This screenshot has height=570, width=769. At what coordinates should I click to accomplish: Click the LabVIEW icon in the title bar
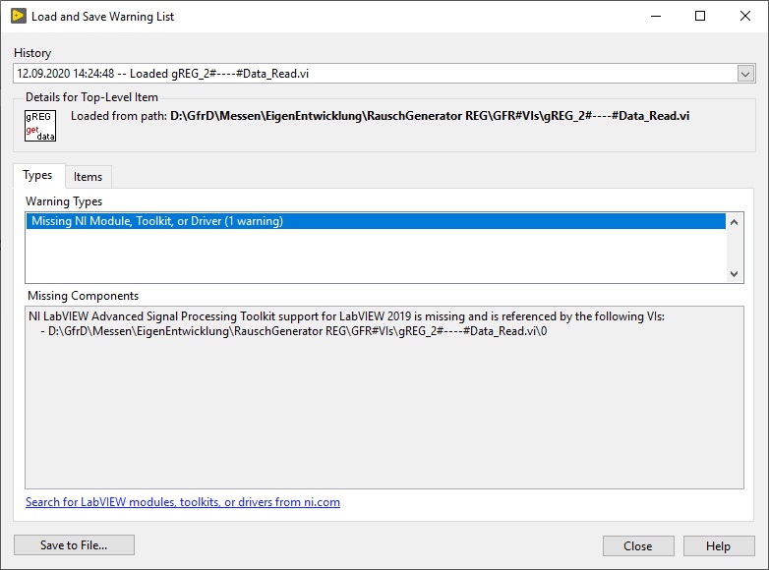[18, 16]
